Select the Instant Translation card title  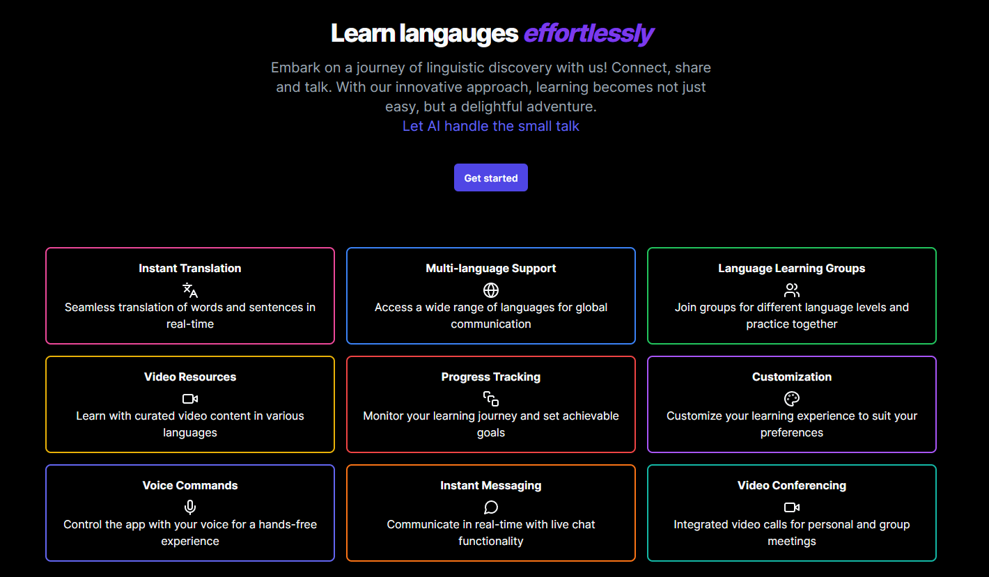[190, 268]
